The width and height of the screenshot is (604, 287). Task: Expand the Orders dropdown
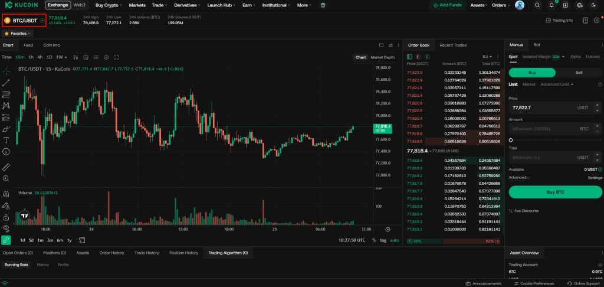point(501,5)
